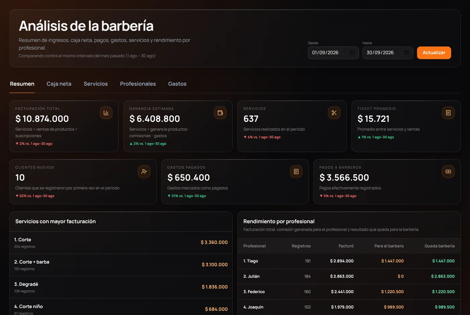The height and width of the screenshot is (315, 470).
Task: Click the add-user icon in Clientes Nuevos card
Action: coord(144,172)
